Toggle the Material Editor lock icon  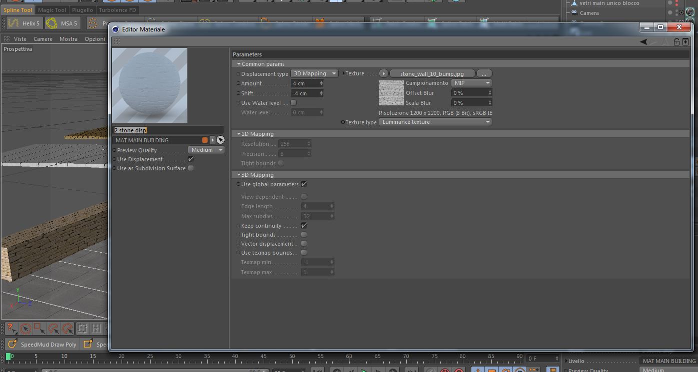676,42
